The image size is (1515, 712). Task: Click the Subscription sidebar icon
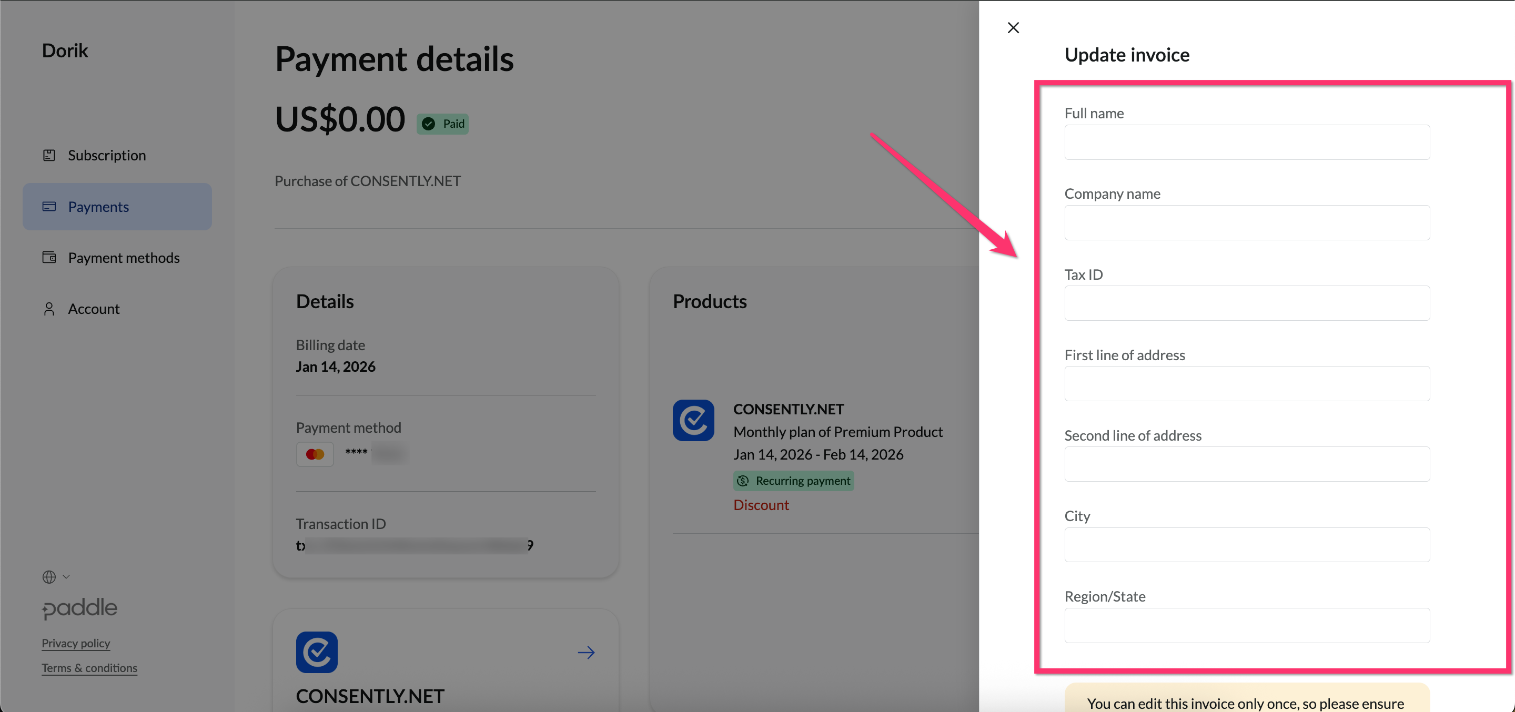49,155
